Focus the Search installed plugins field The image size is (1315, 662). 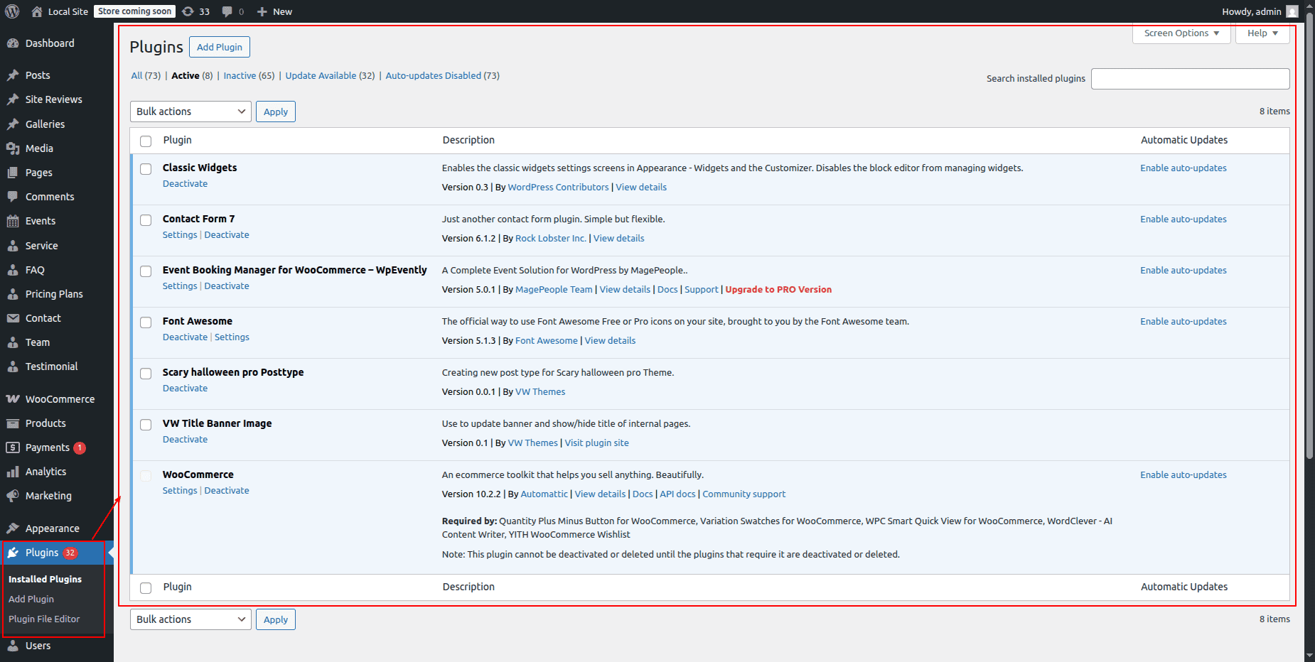tap(1190, 79)
